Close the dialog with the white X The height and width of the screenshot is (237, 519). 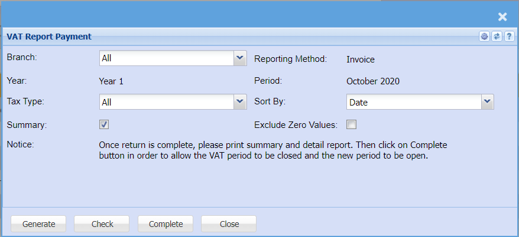(x=502, y=17)
